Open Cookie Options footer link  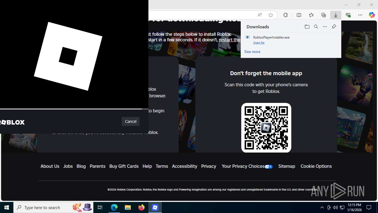(x=316, y=166)
